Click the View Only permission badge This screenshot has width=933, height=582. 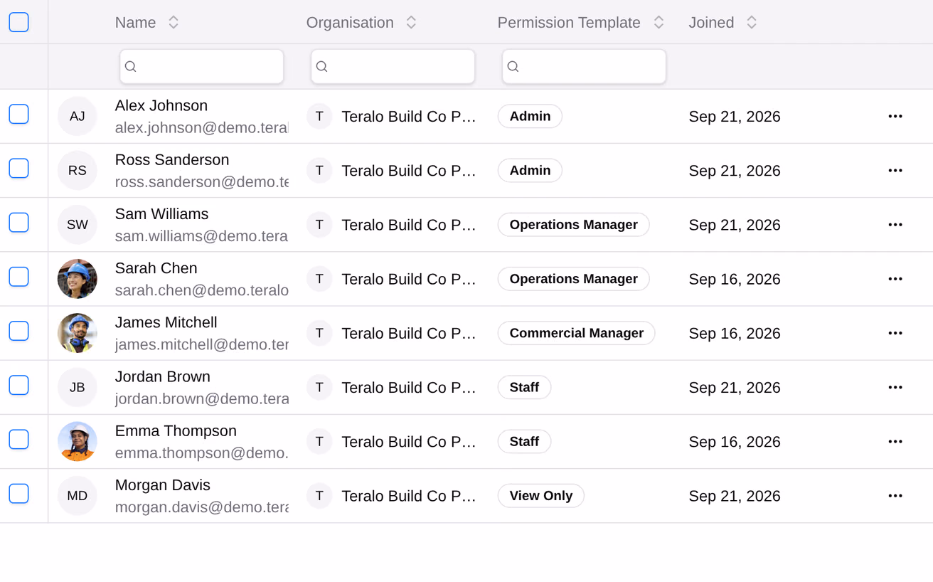[x=541, y=496]
